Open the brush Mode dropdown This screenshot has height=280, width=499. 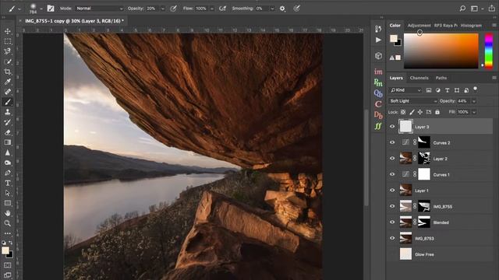99,9
